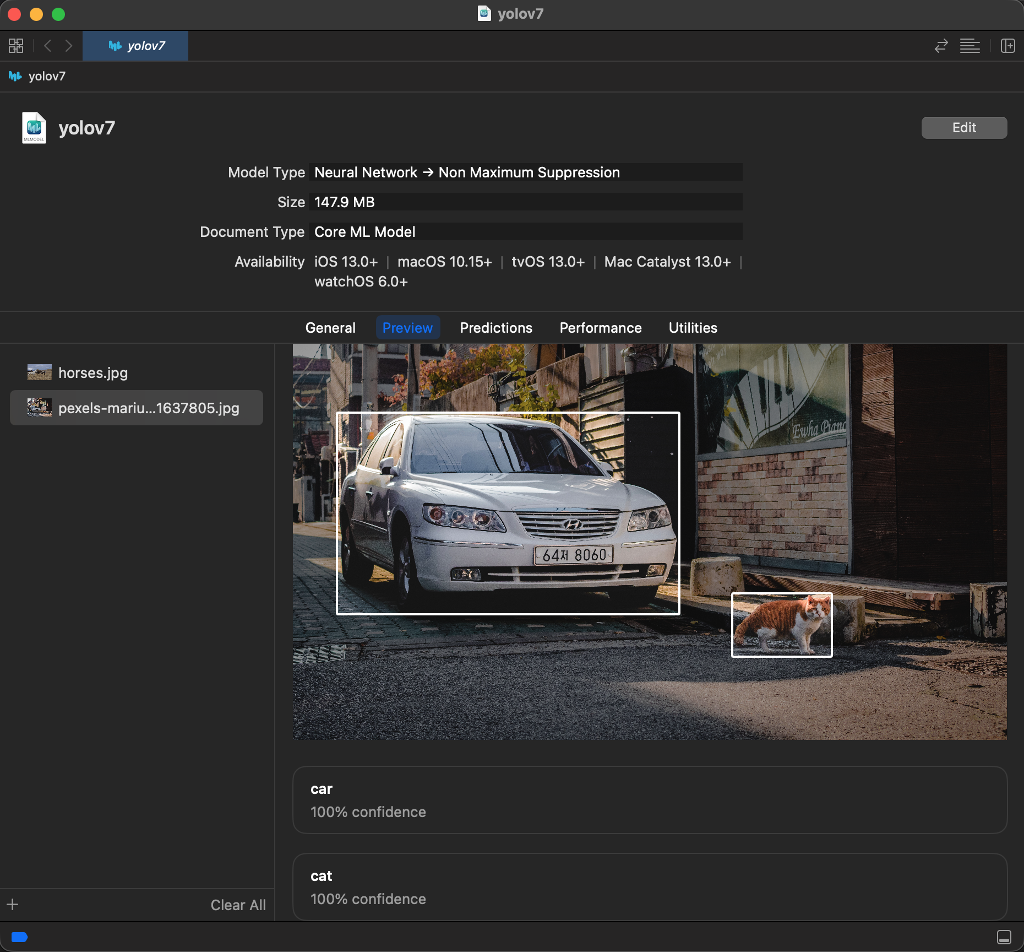Switch to the General tab
The width and height of the screenshot is (1024, 952).
330,328
